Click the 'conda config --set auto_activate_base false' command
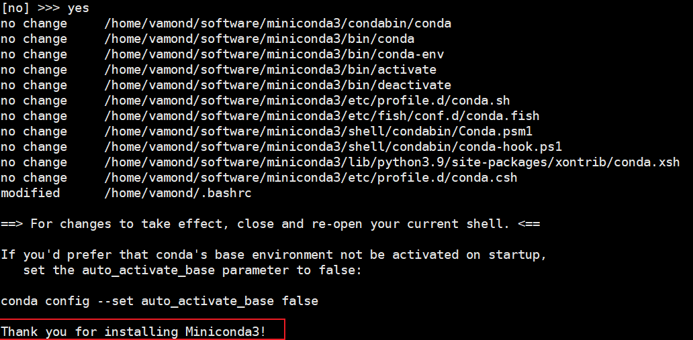 point(159,302)
